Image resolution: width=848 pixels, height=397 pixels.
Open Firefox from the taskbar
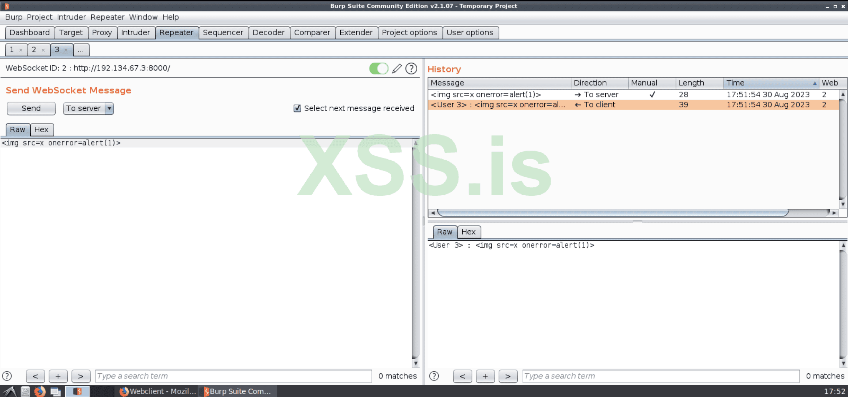coord(39,391)
